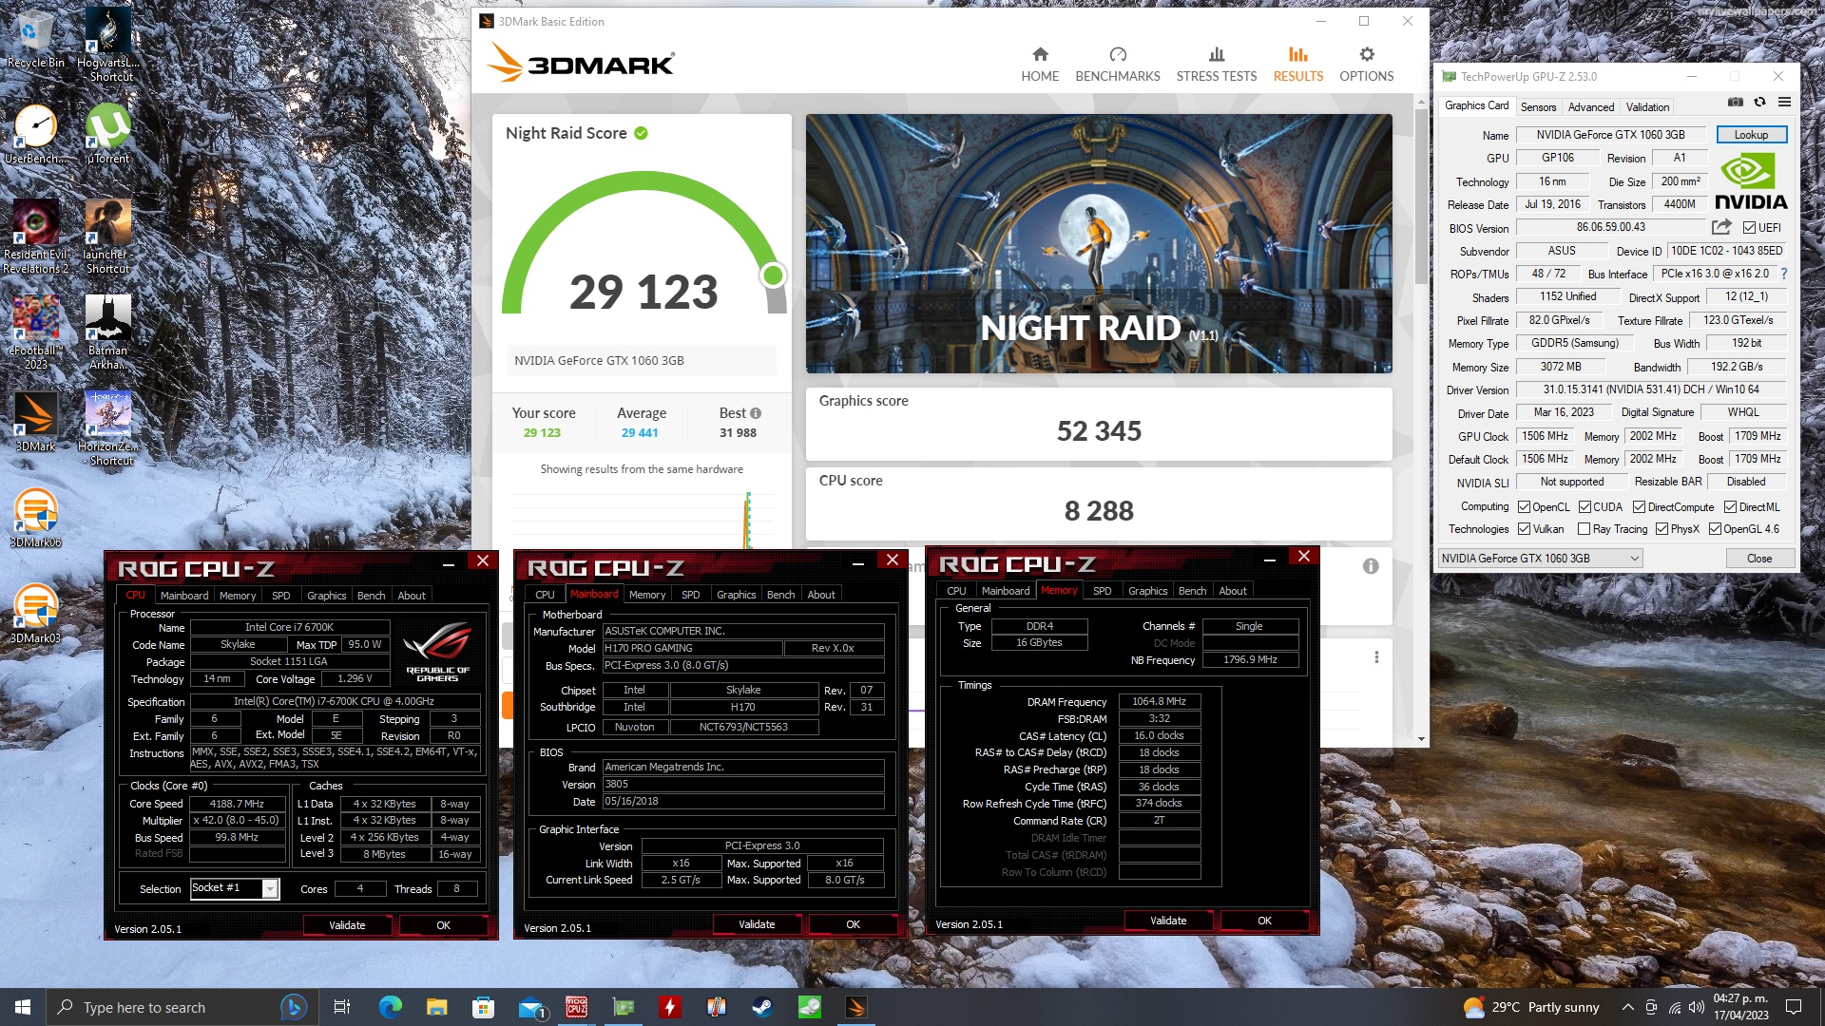Click the grey info circle in 3DMark results
The width and height of the screenshot is (1825, 1026).
(1371, 566)
